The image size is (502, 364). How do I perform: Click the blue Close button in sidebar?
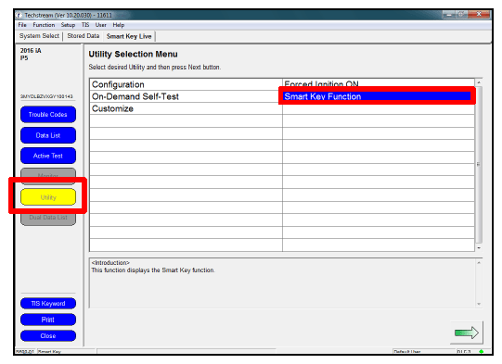pos(48,336)
